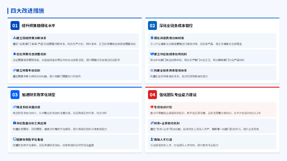Image resolution: width=287 pixels, height=161 pixels.
Task: Click the blue 02 number badge
Action: 153,26
